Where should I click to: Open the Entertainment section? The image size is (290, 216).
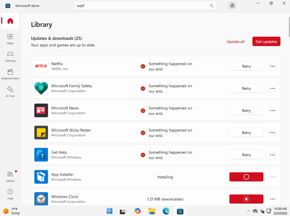(x=10, y=74)
